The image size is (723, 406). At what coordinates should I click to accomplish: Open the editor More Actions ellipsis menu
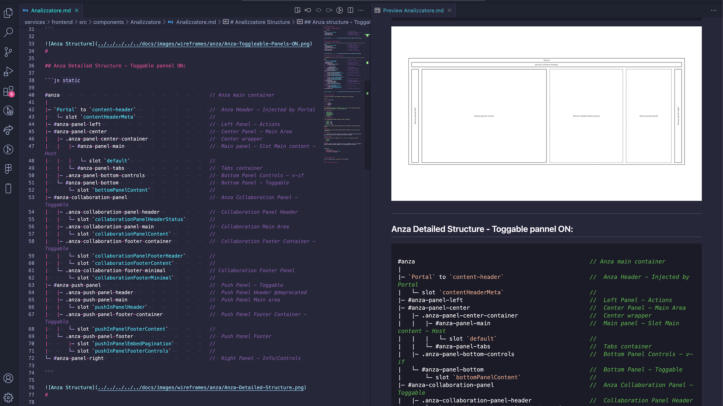[x=361, y=10]
